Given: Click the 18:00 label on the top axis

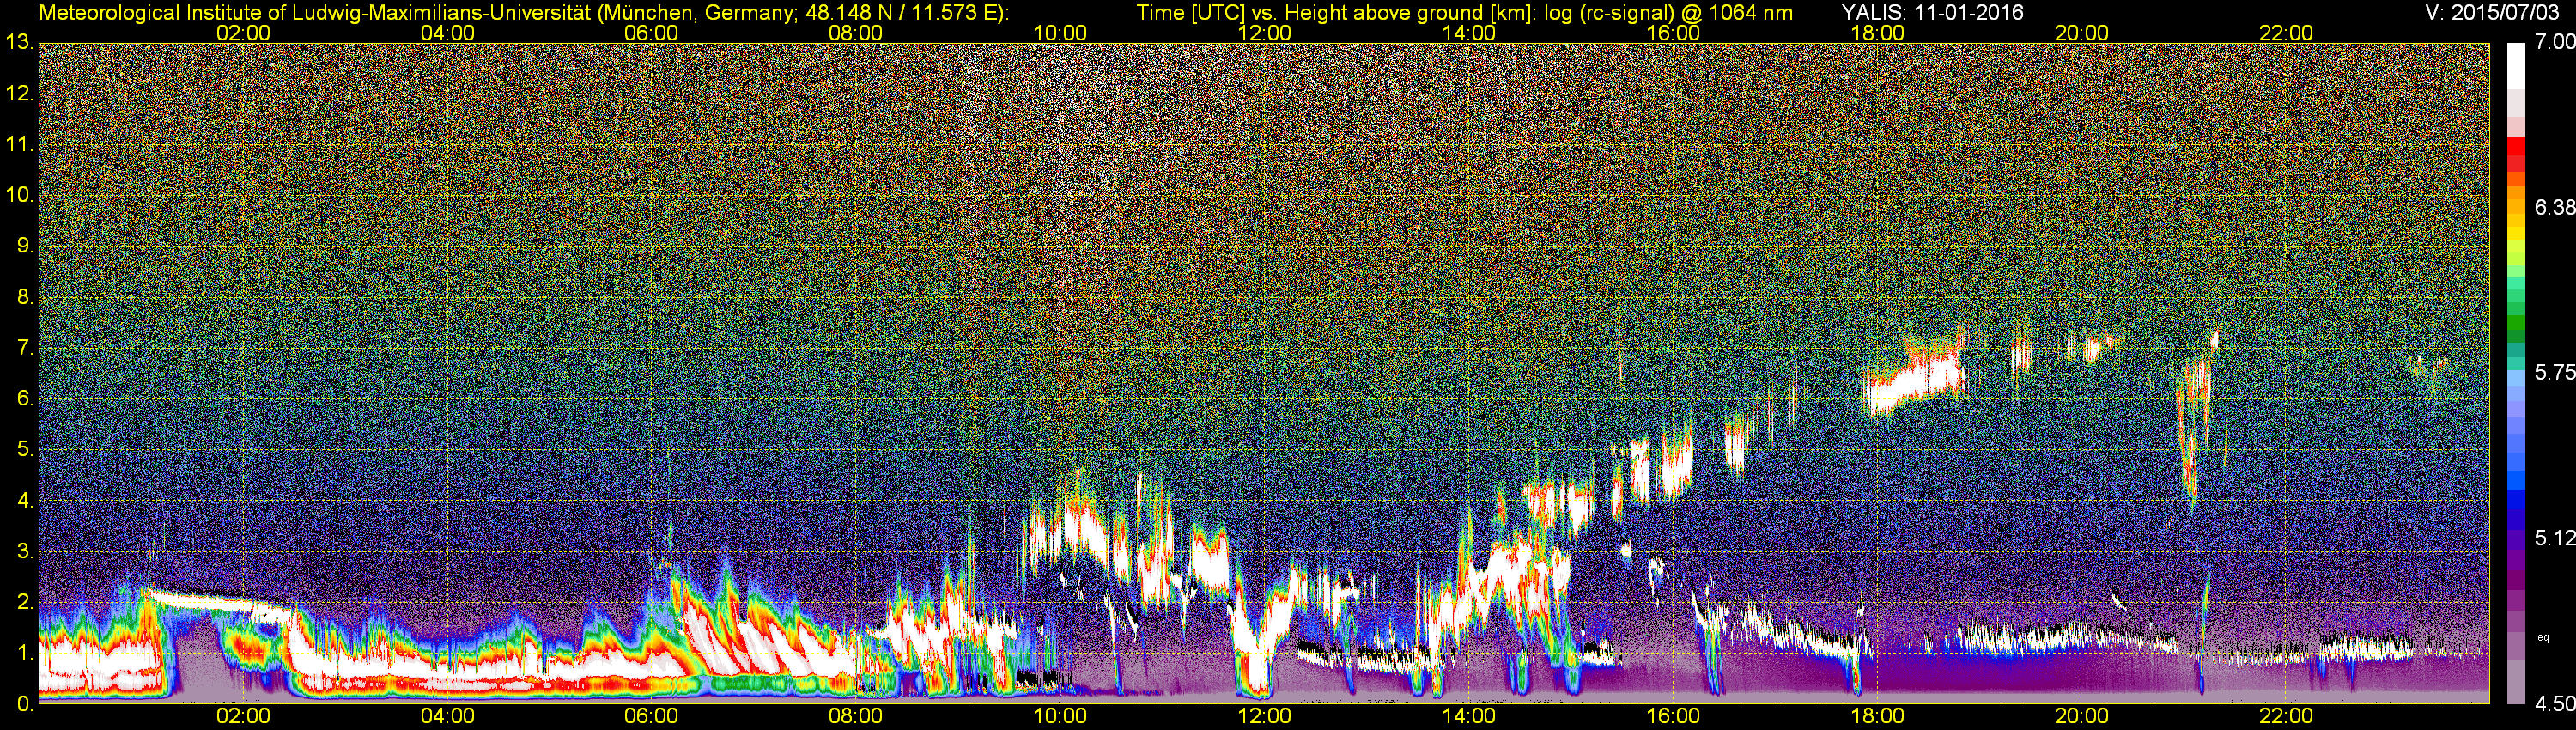Looking at the screenshot, I should tap(1877, 33).
